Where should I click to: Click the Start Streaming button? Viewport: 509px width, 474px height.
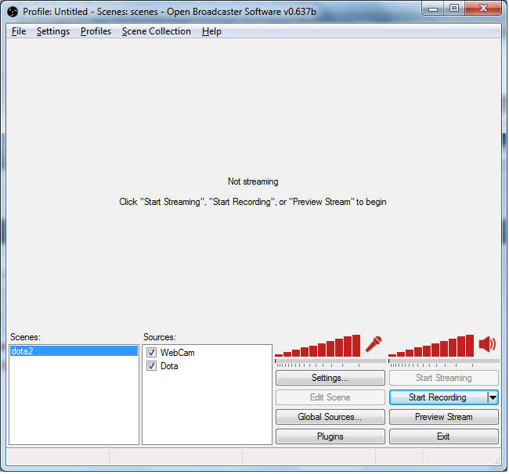point(444,379)
